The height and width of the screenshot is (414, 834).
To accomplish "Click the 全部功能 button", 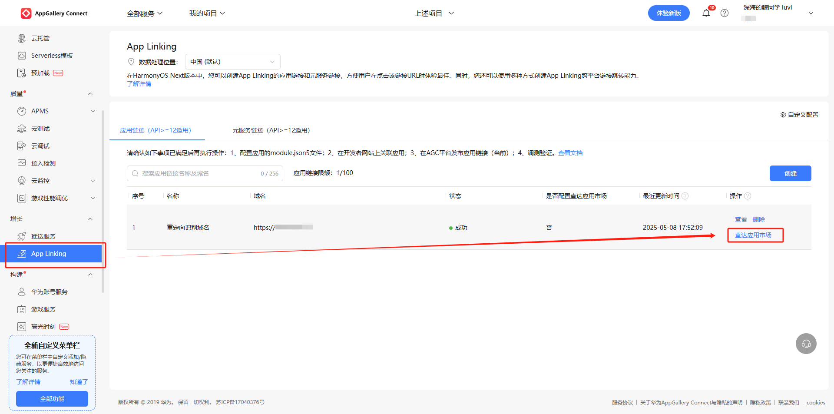I will [x=52, y=399].
